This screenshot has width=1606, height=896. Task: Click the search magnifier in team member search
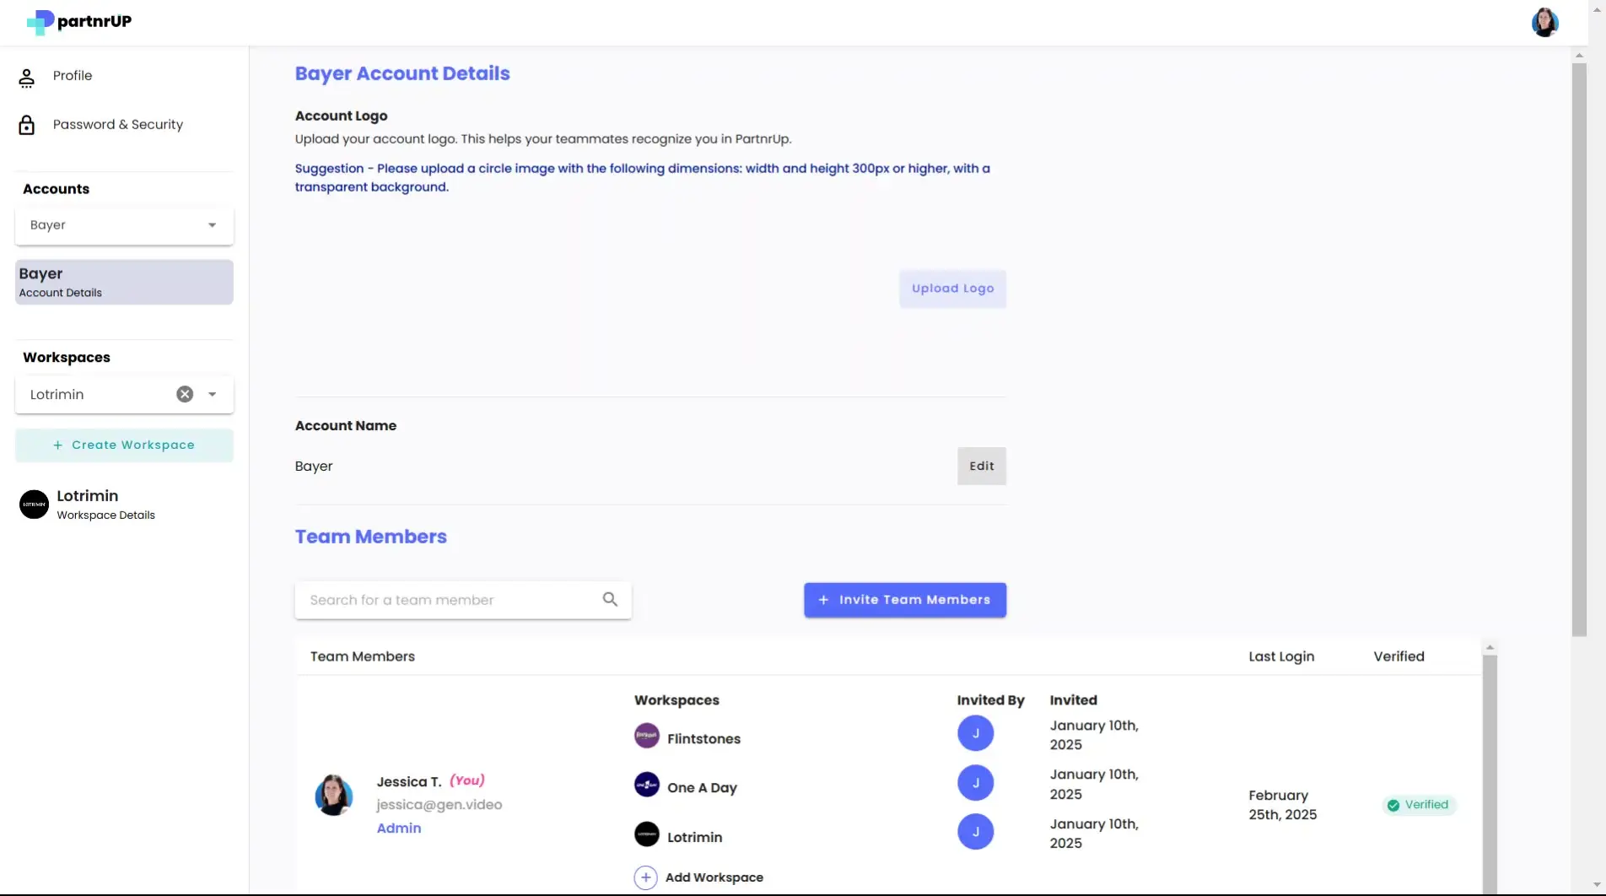[x=609, y=599]
